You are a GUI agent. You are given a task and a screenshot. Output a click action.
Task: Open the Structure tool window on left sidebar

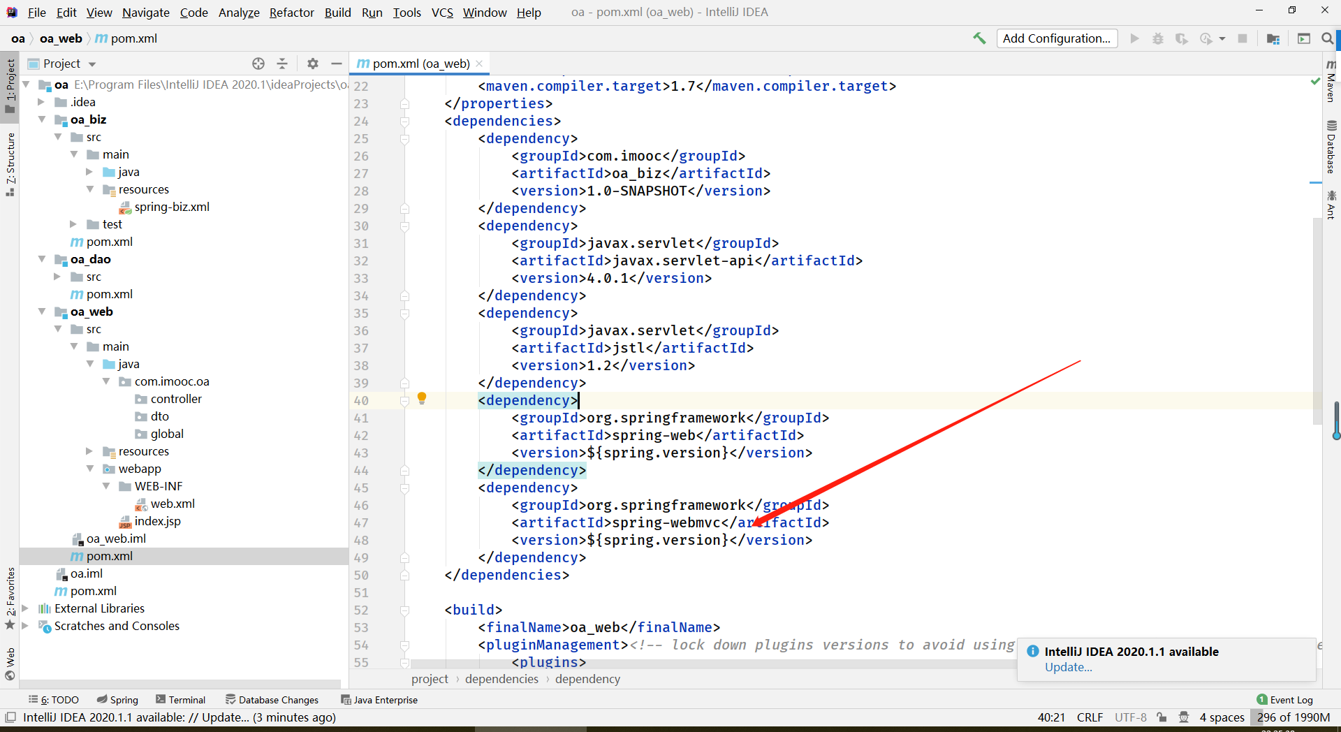[x=10, y=164]
